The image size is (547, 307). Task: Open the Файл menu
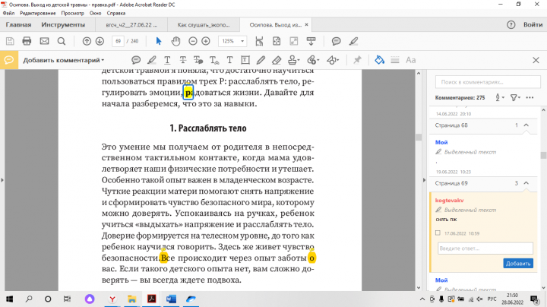click(8, 13)
